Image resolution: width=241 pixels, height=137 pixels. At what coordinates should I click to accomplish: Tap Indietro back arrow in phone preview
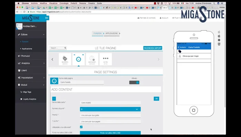[x=179, y=47]
